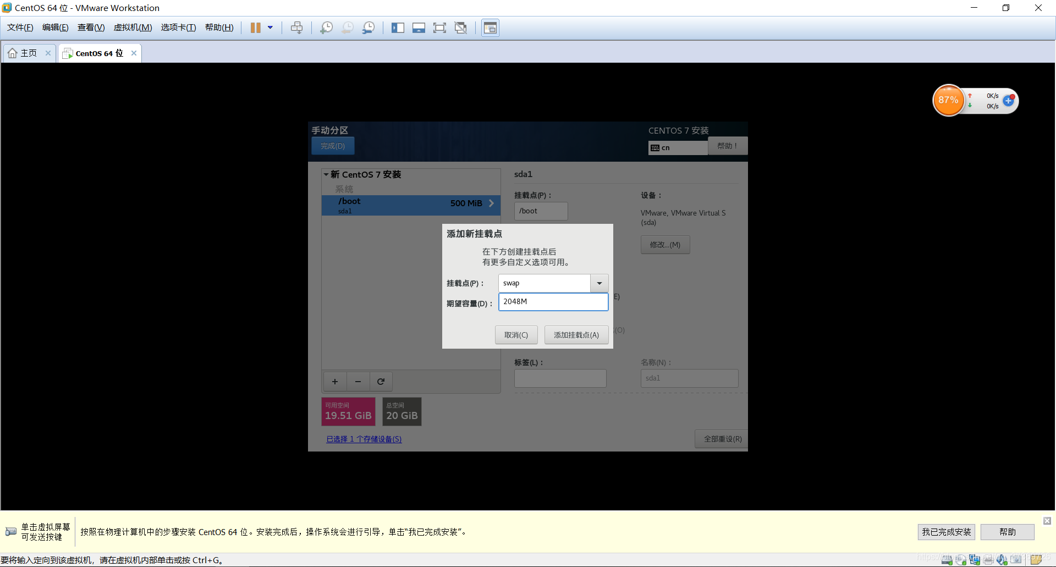Select the CentOS 64 位 tab

click(99, 53)
